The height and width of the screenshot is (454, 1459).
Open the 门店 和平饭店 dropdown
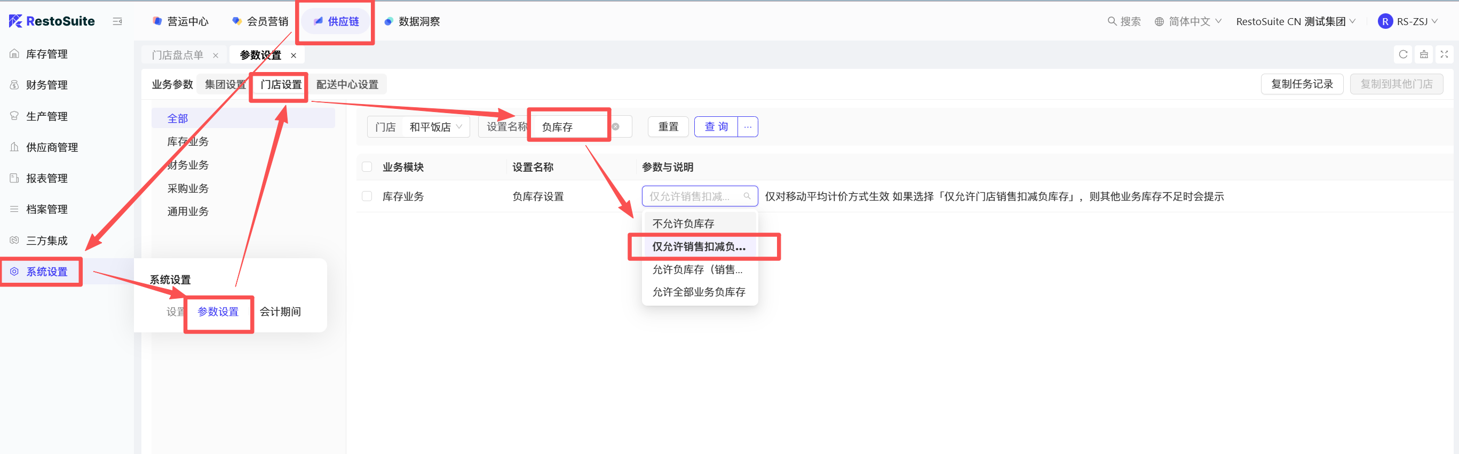point(435,127)
